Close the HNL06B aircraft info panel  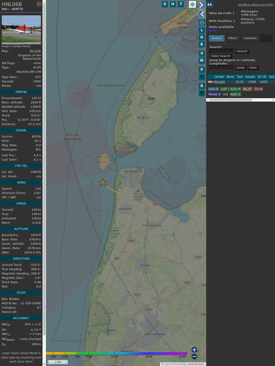point(39,4)
